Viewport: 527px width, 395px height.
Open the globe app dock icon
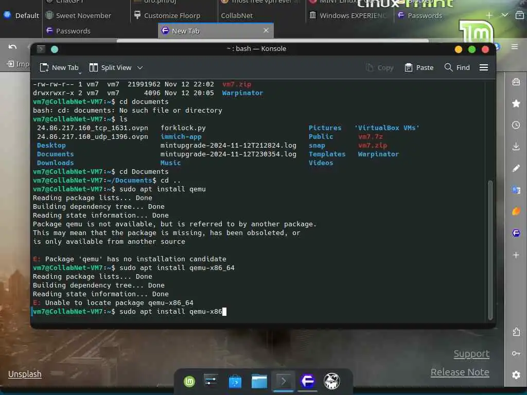[x=332, y=381]
